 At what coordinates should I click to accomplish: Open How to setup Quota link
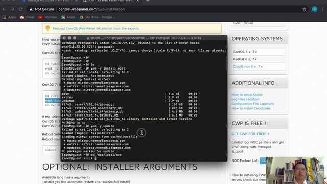[247, 95]
